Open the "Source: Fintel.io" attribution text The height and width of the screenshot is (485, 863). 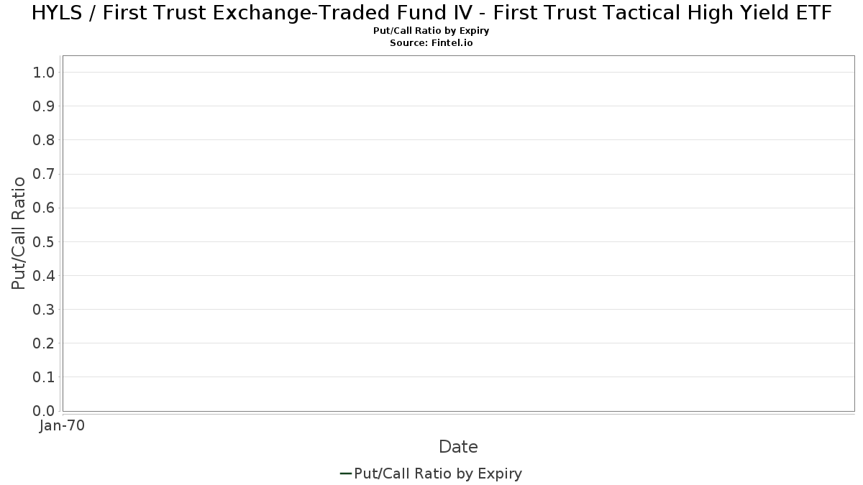coord(431,43)
